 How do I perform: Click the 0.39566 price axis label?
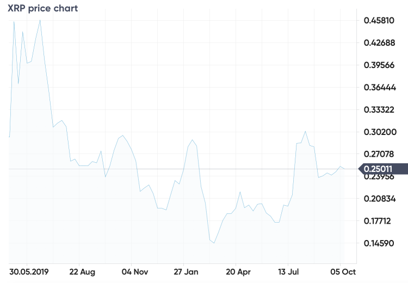pos(379,65)
